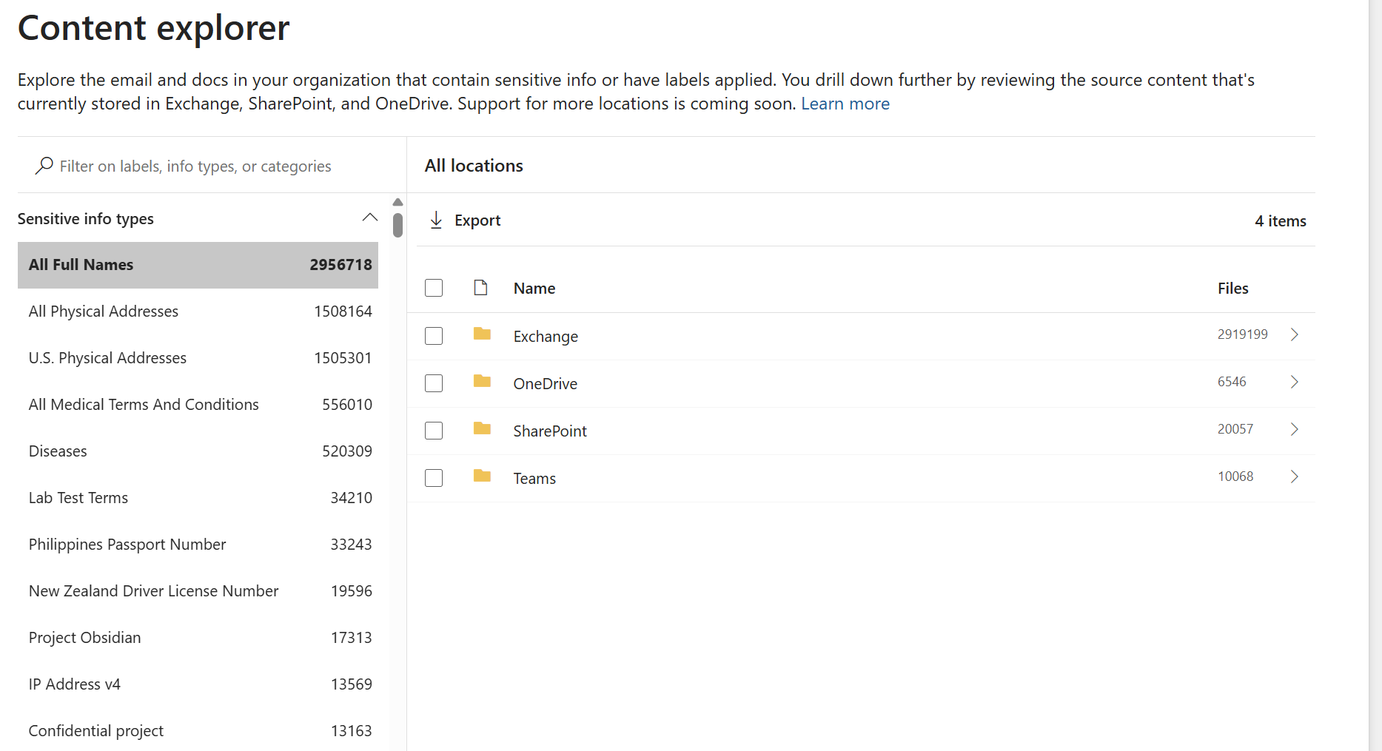The image size is (1382, 751).
Task: Open the OneDrive location row
Action: (861, 383)
